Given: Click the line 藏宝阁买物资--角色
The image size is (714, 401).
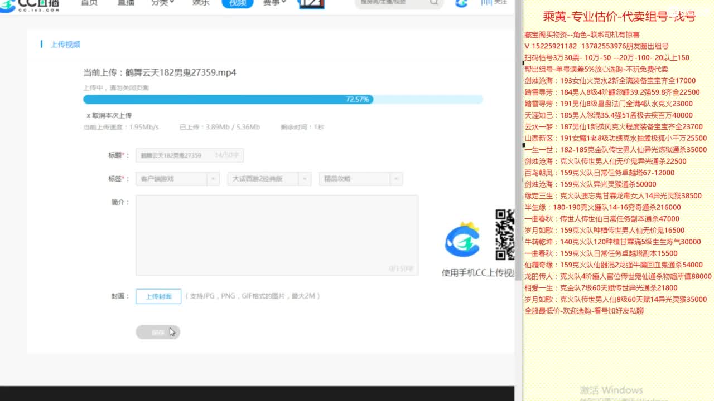Looking at the screenshot, I should point(582,35).
